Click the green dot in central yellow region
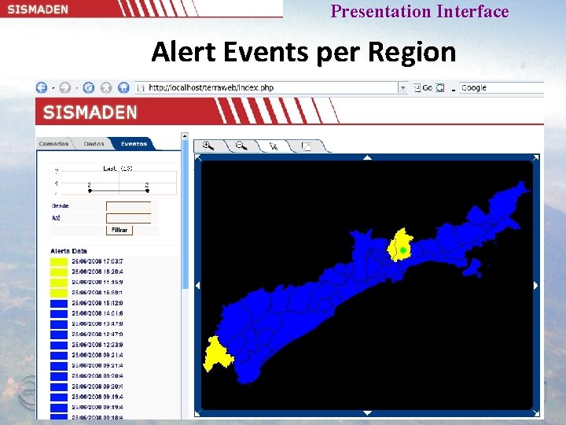 403,250
